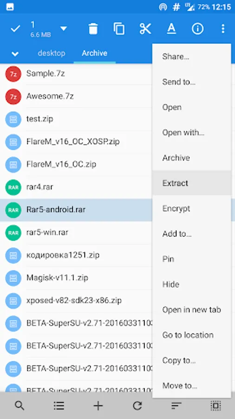235x419 pixels.
Task: Tap the copy icon in toolbar
Action: click(119, 28)
